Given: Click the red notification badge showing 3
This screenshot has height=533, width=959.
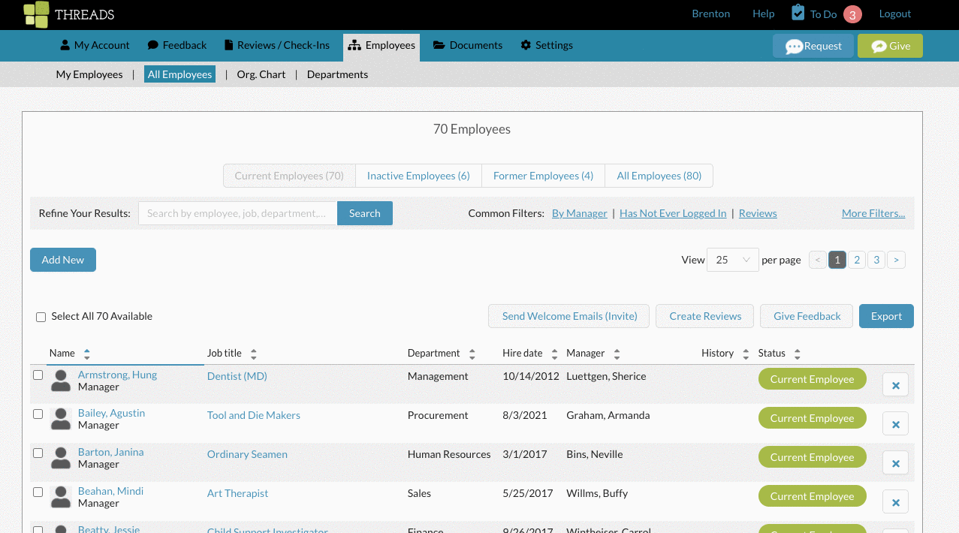Looking at the screenshot, I should pyautogui.click(x=852, y=14).
